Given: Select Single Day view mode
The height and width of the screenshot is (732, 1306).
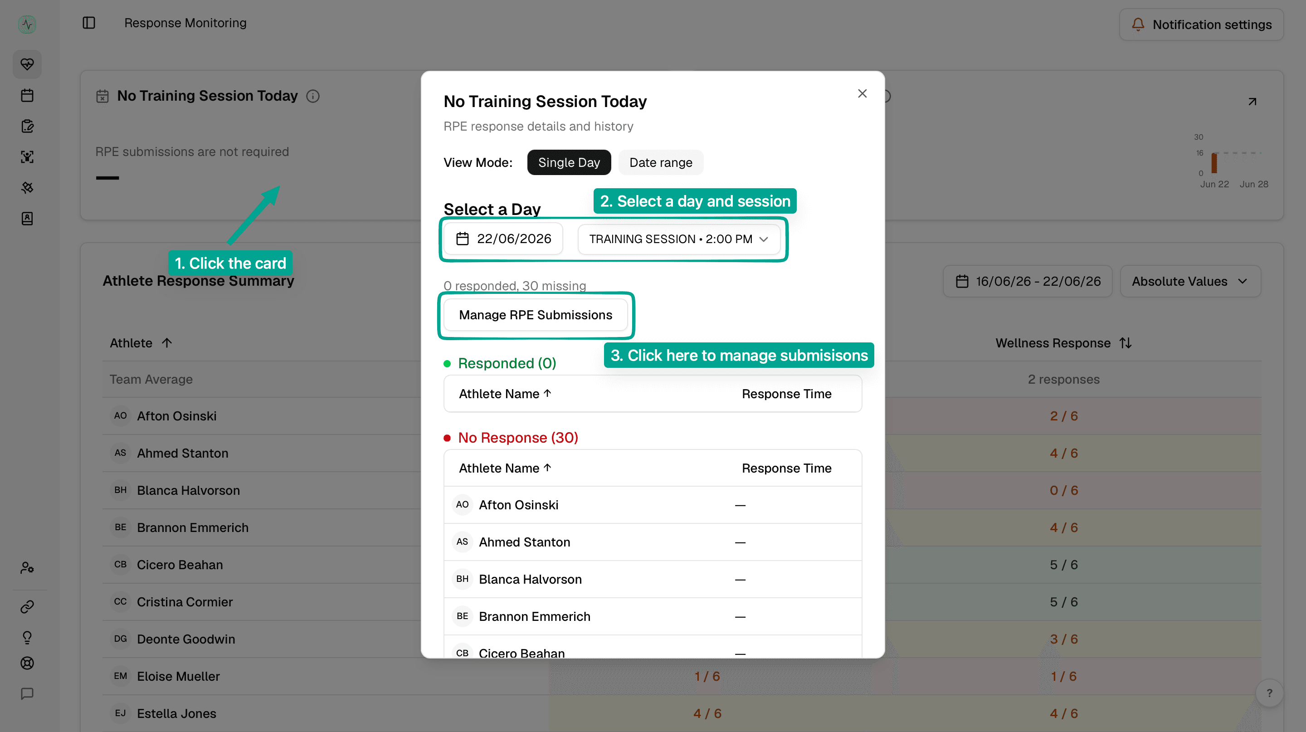Looking at the screenshot, I should 569,163.
